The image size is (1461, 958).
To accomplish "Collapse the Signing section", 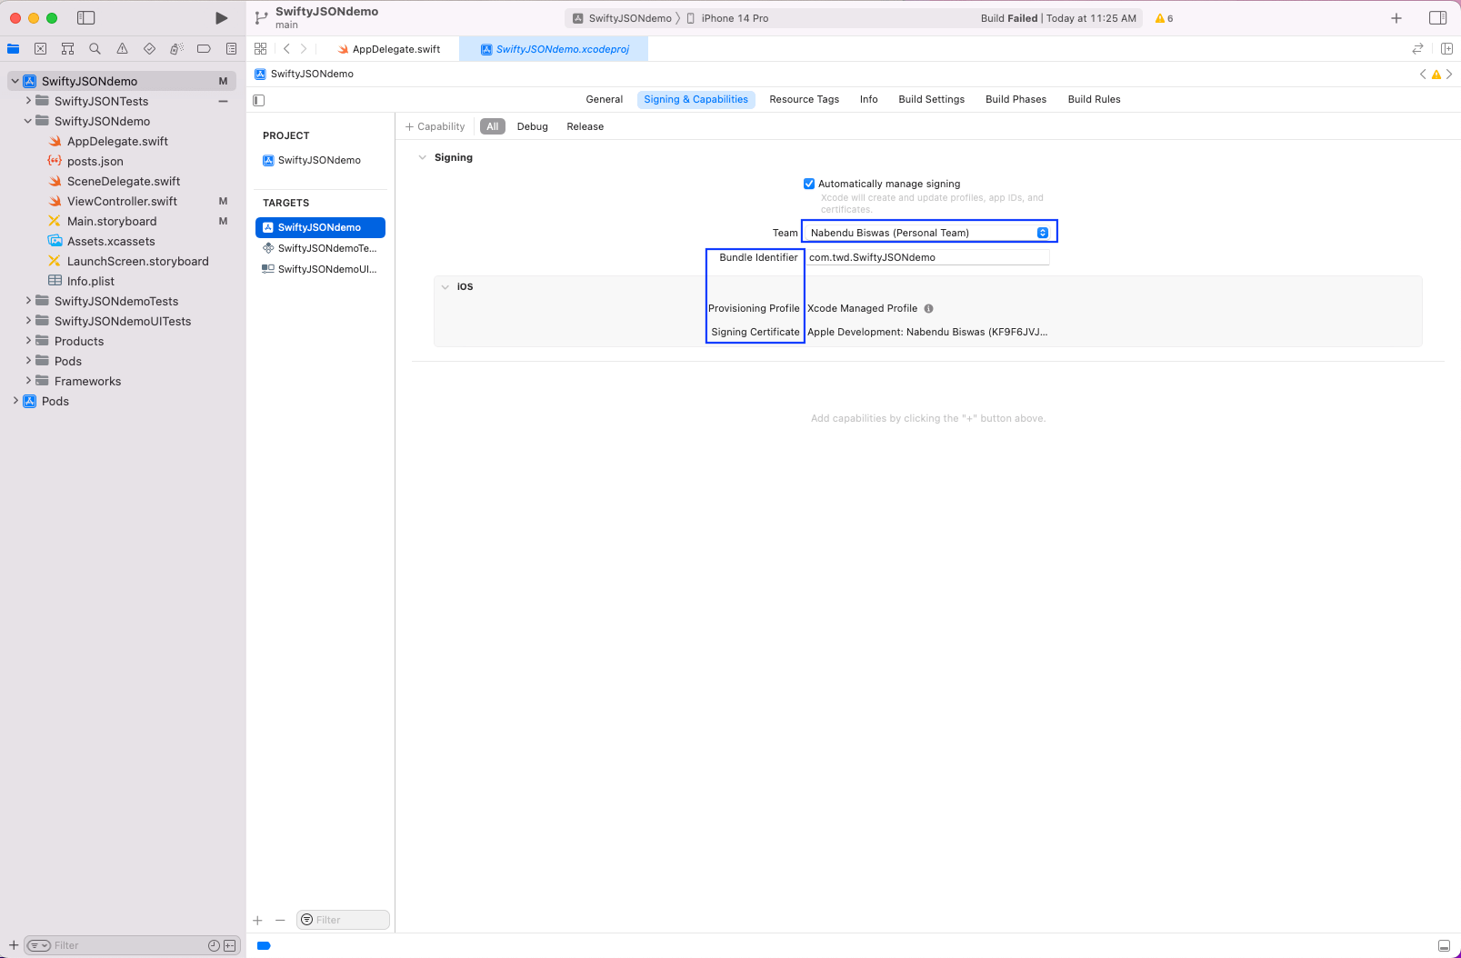I will point(422,157).
